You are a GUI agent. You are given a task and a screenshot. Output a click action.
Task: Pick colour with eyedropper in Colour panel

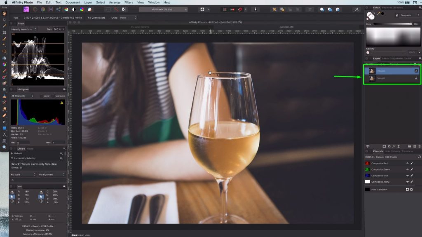click(x=379, y=14)
